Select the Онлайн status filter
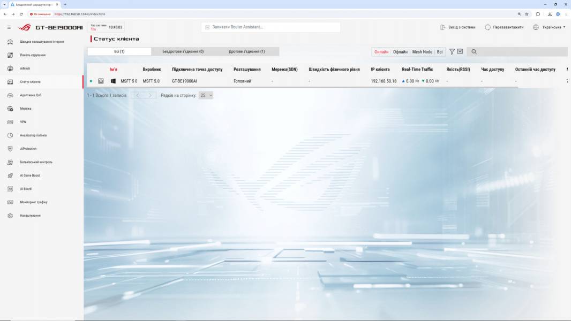The width and height of the screenshot is (571, 321). [x=381, y=52]
